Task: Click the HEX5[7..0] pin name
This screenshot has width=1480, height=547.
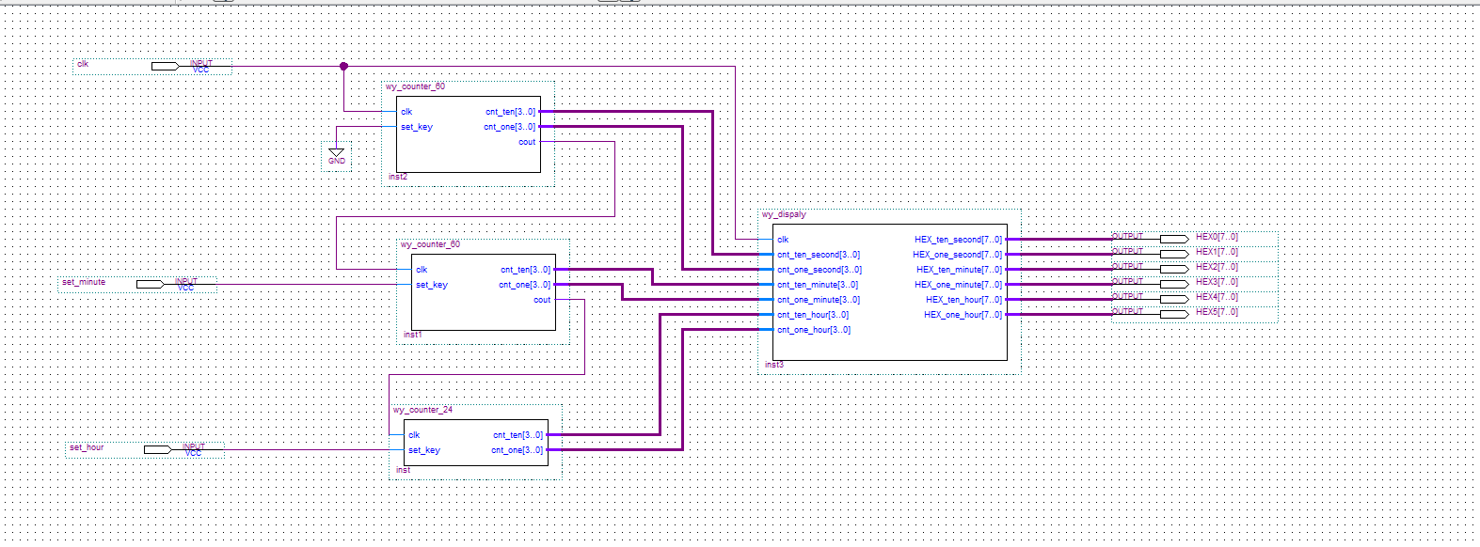Action: click(x=1217, y=312)
